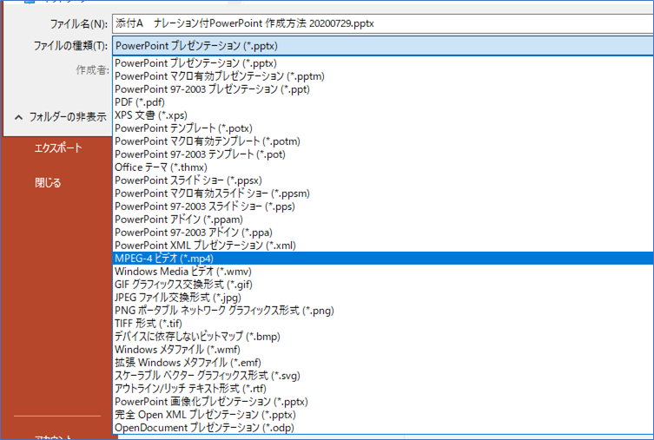Select PowerPoint マクロ有効プレゼンテーション (*.pptm)
This screenshot has height=440, width=654.
(383, 76)
